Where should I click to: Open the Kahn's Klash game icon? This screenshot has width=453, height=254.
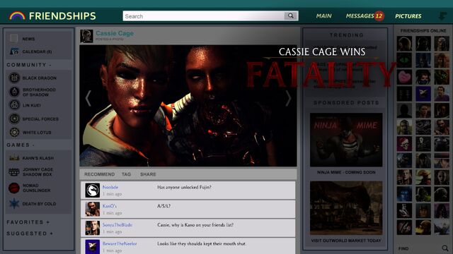pos(14,158)
